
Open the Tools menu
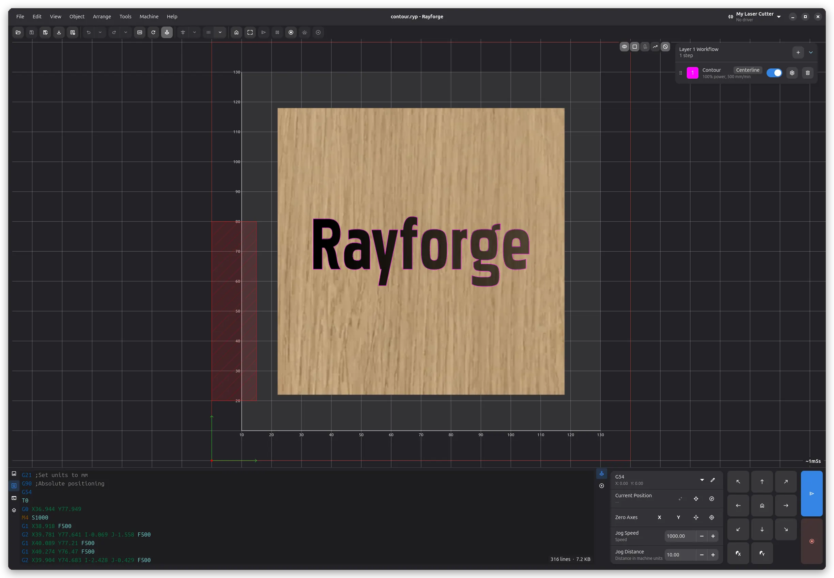(x=125, y=16)
